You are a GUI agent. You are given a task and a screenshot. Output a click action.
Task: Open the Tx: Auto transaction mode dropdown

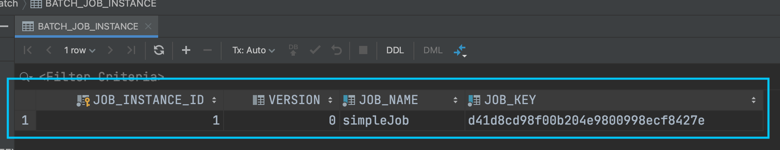(x=253, y=50)
